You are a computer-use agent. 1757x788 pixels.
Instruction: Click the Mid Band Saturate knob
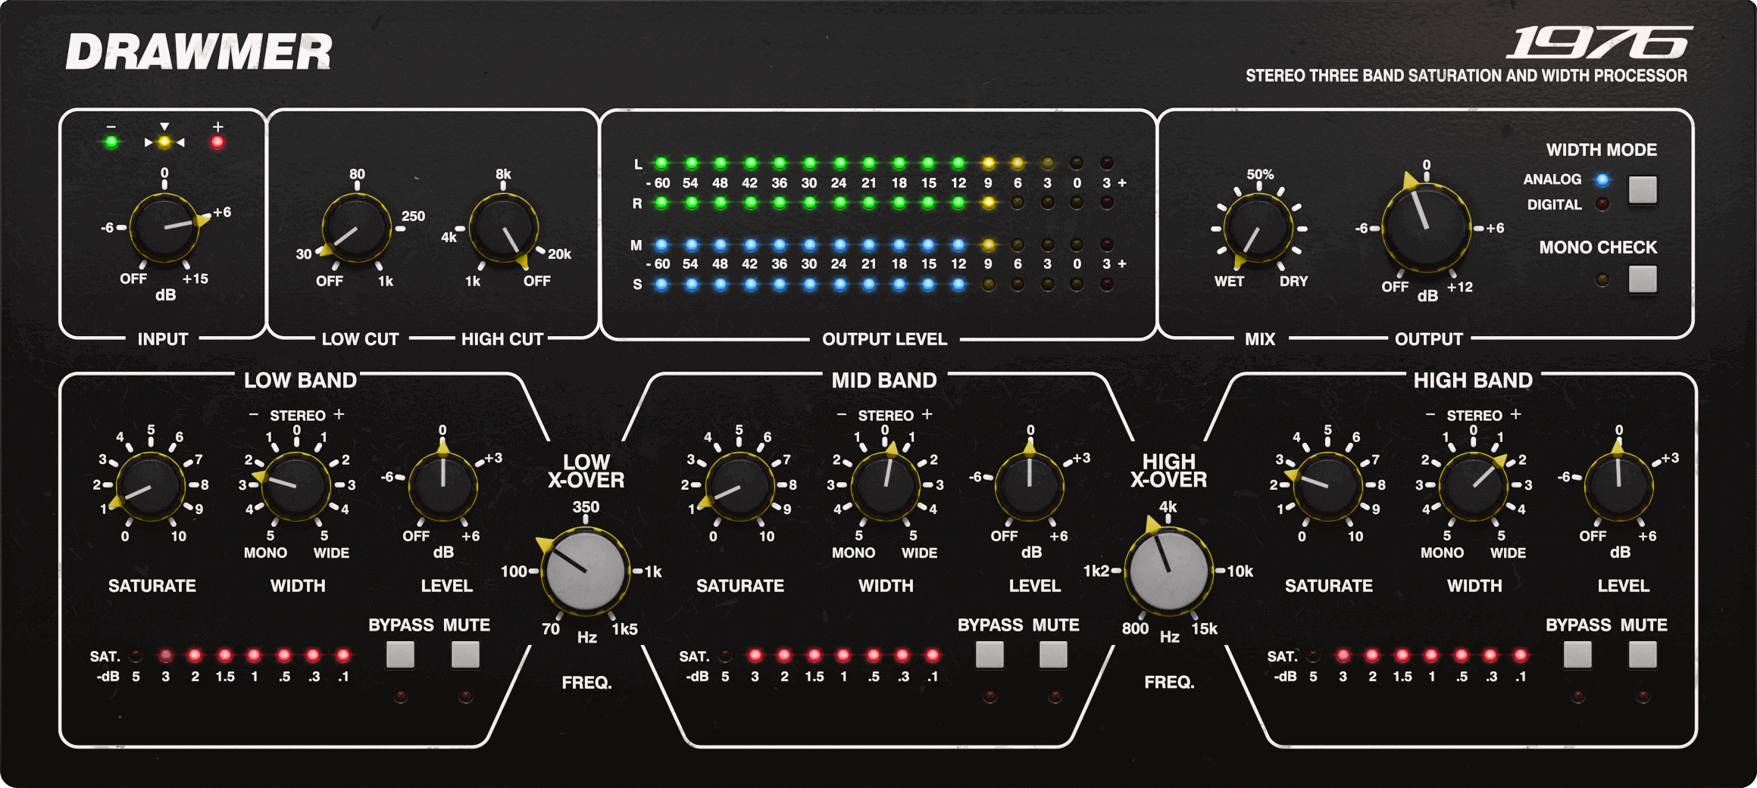739,486
